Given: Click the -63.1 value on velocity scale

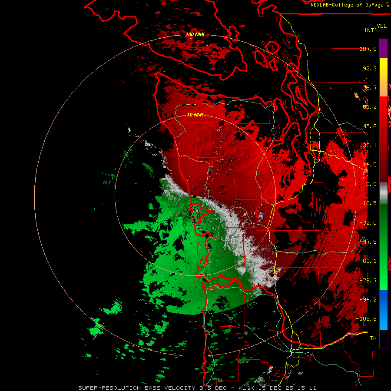Looking at the screenshot, I should click(368, 261).
